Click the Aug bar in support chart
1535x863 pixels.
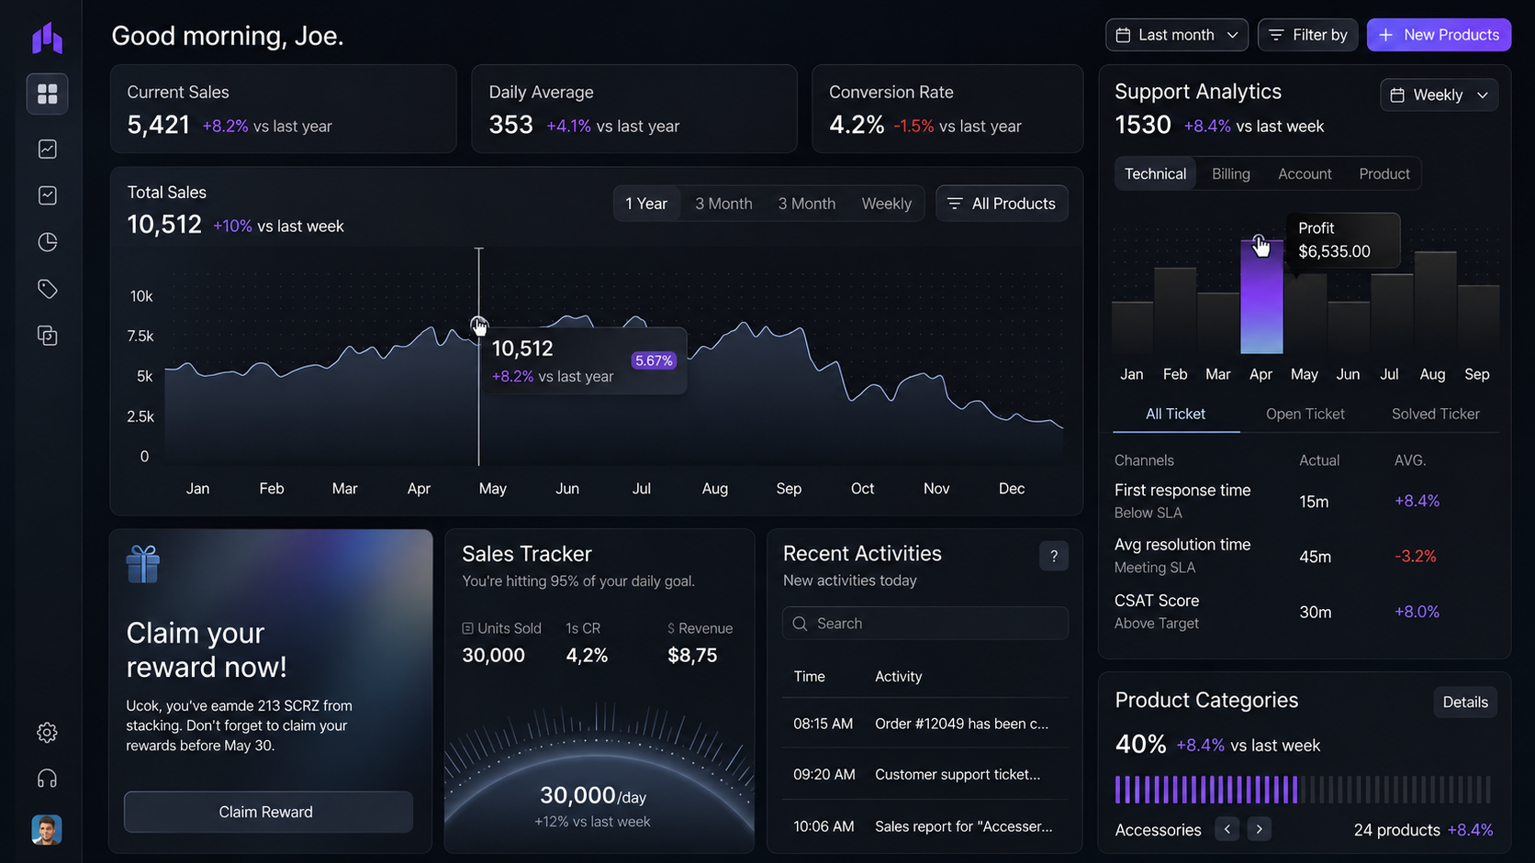[1435, 303]
